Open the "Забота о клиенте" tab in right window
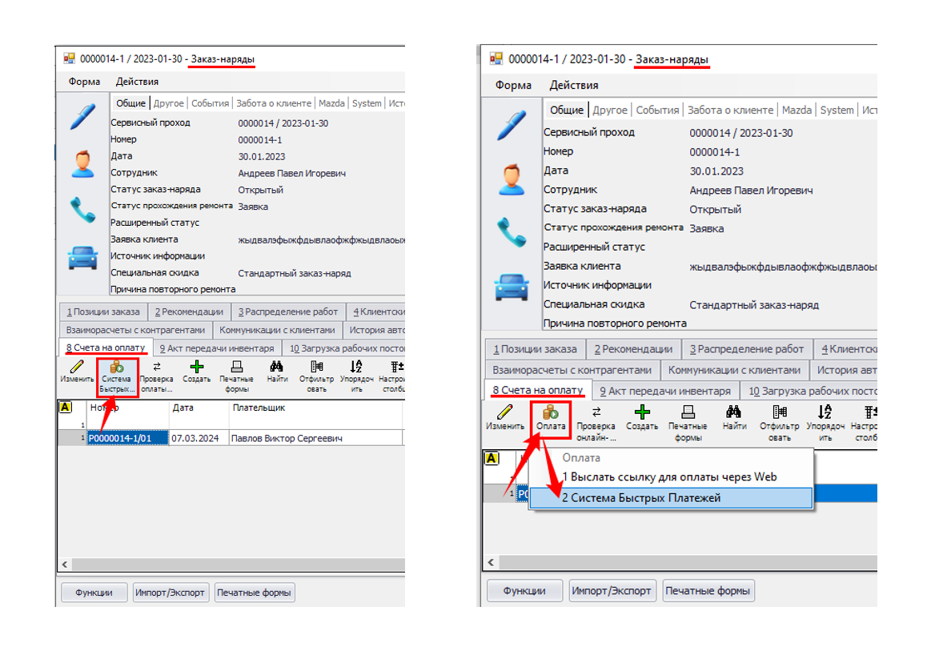This screenshot has width=939, height=647. (x=730, y=111)
